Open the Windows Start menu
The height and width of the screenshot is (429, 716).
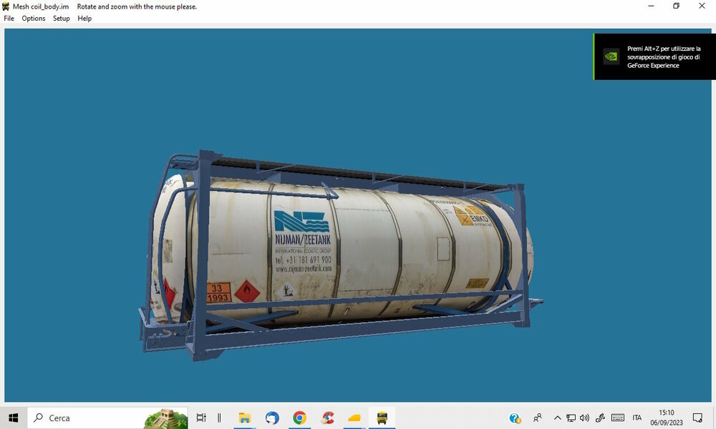pyautogui.click(x=13, y=418)
